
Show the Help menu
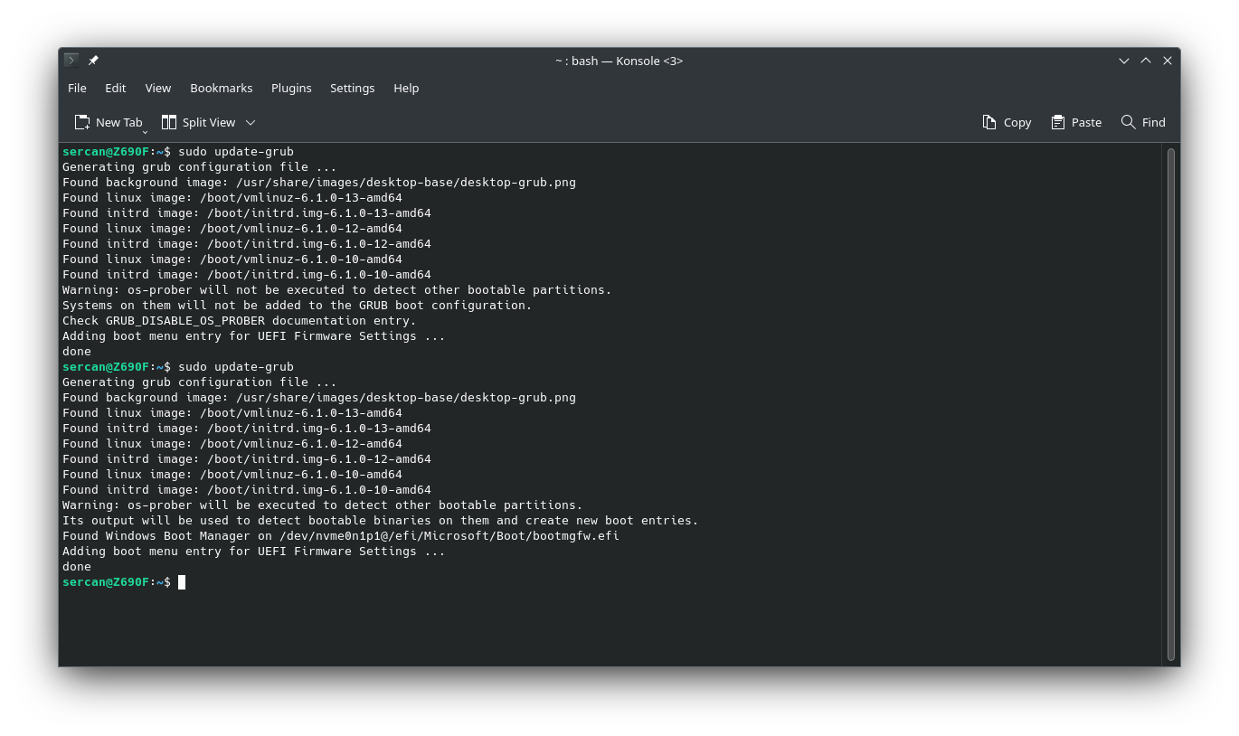pos(406,88)
